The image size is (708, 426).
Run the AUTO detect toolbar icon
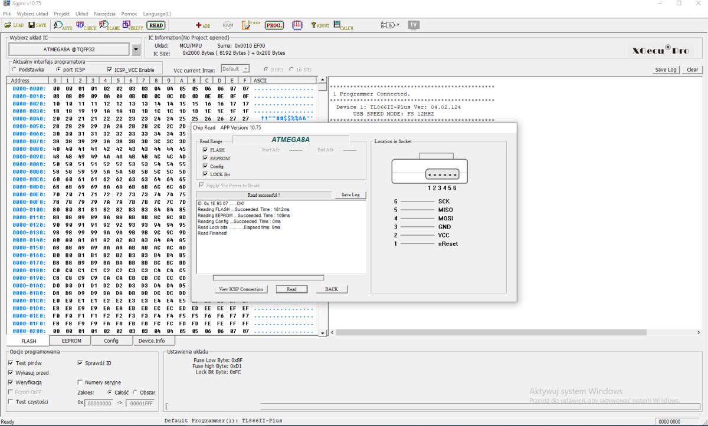point(63,25)
